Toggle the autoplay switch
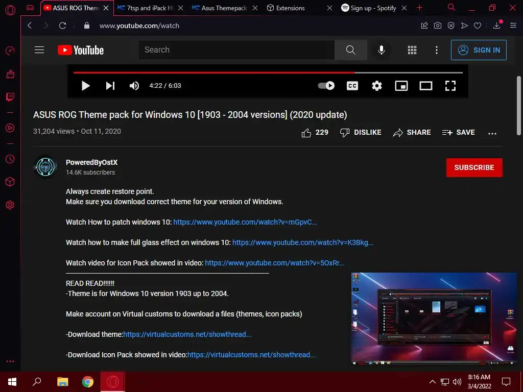This screenshot has width=523, height=392. click(x=326, y=86)
